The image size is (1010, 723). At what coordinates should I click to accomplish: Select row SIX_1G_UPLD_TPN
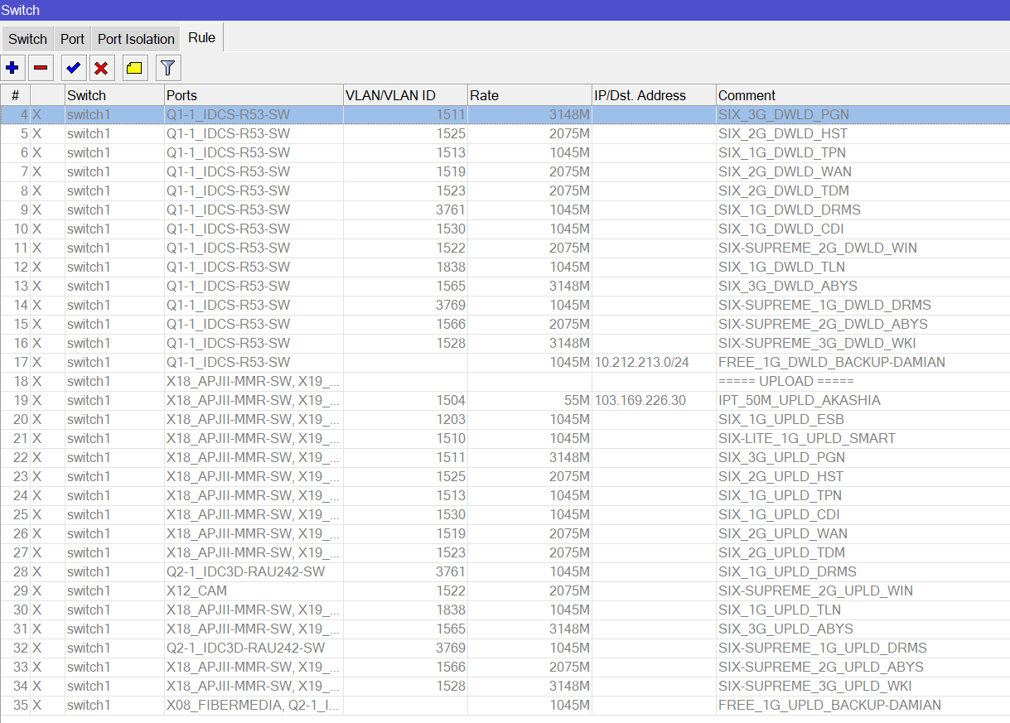tap(505, 495)
